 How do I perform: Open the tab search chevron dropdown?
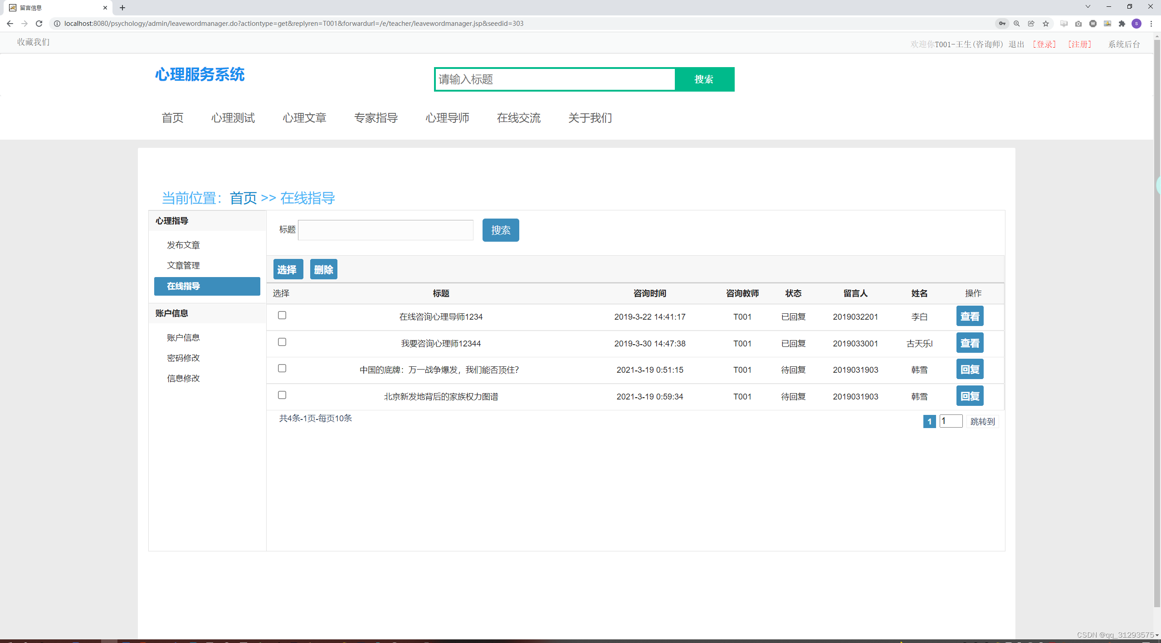pyautogui.click(x=1088, y=7)
